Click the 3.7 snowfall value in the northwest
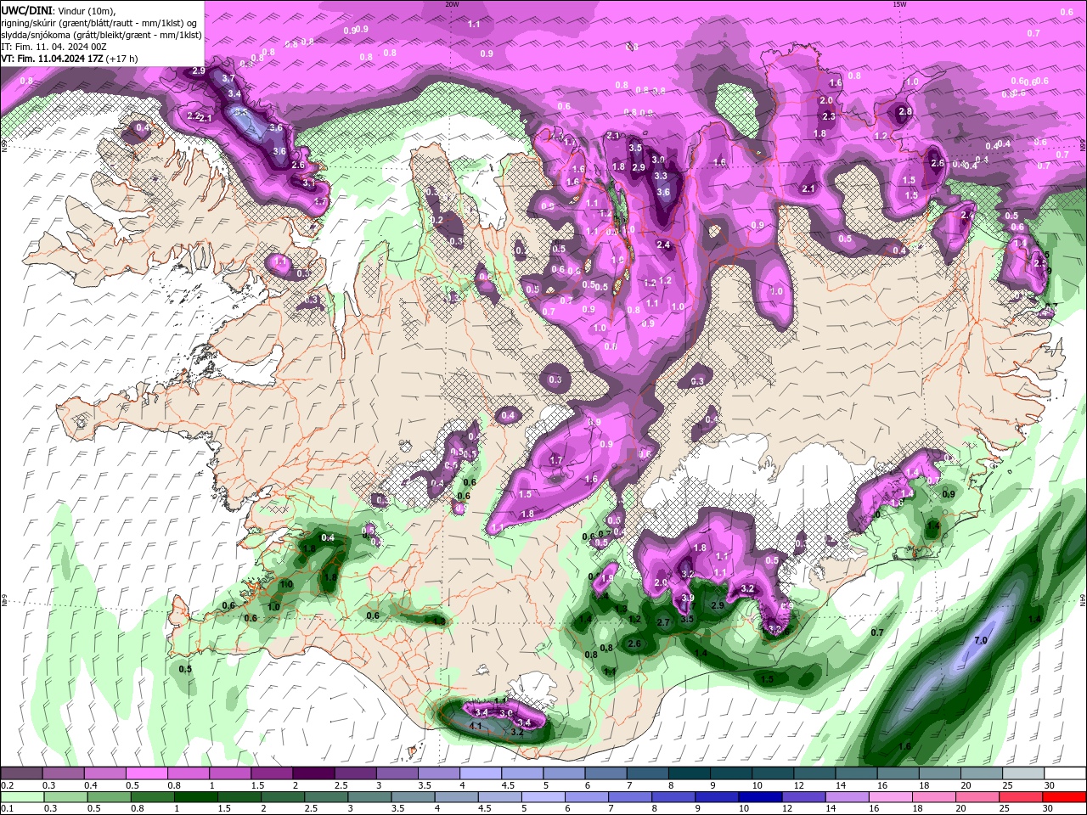The height and width of the screenshot is (815, 1087). 228,78
